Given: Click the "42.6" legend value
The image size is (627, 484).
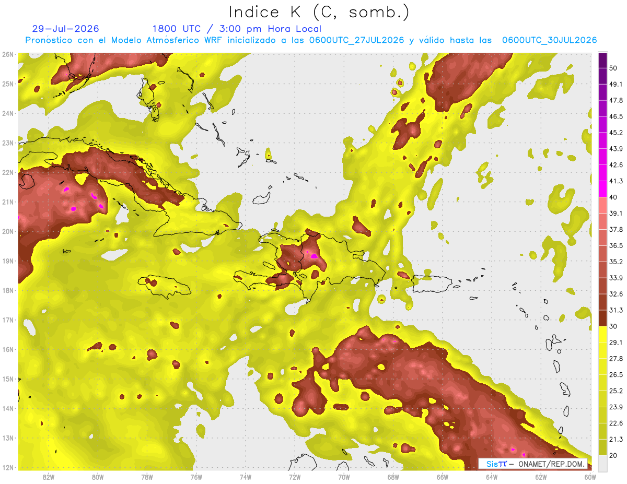Looking at the screenshot, I should pos(617,165).
